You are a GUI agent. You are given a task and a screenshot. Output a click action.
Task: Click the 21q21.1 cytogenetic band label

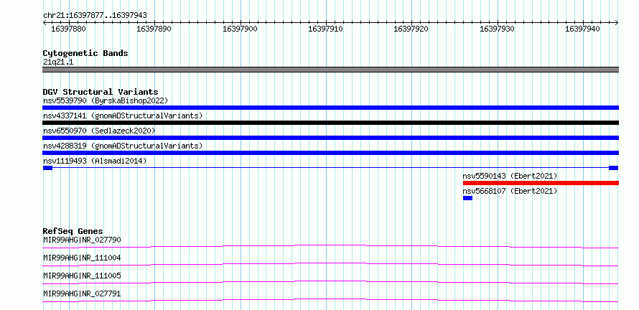[x=58, y=62]
